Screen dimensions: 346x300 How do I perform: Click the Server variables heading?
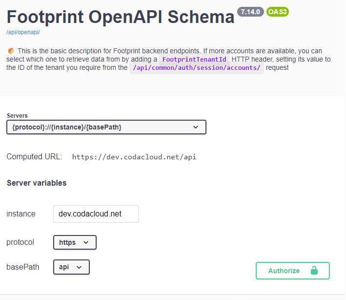coord(37,183)
